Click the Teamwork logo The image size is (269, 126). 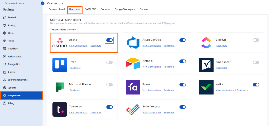click(60, 109)
